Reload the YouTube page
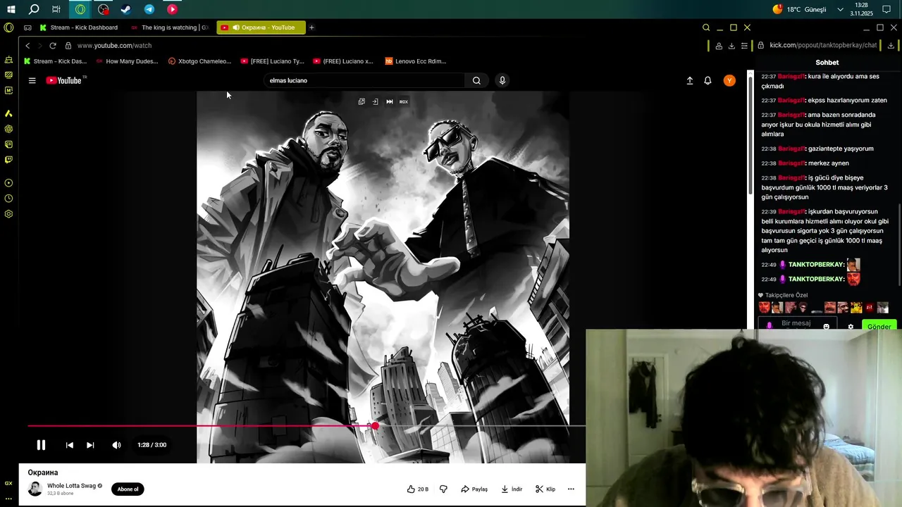 tap(52, 45)
